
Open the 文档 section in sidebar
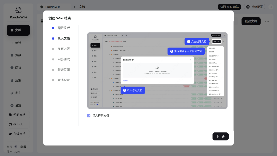(x=18, y=30)
